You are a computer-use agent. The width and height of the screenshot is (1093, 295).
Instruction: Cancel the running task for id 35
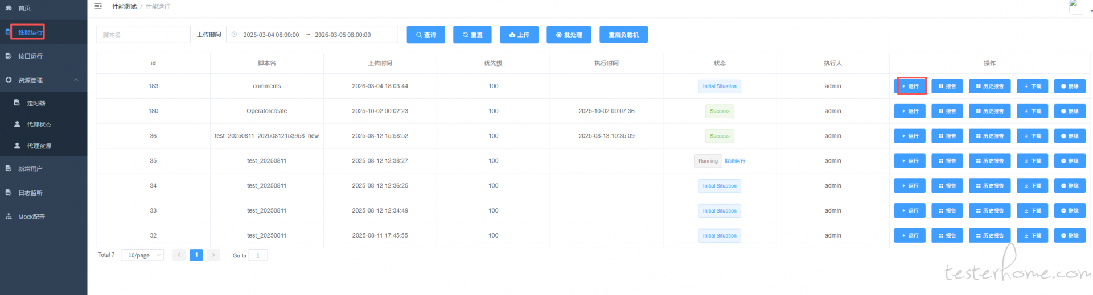pyautogui.click(x=734, y=161)
